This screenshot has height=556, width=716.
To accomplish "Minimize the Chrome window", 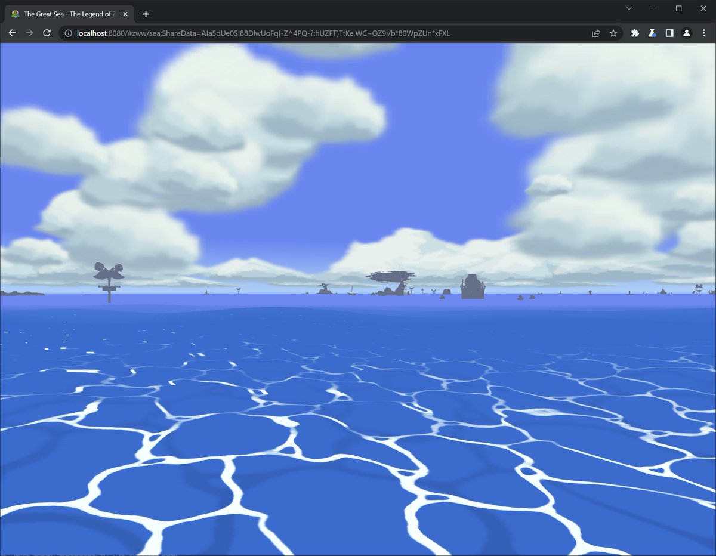I will (654, 8).
